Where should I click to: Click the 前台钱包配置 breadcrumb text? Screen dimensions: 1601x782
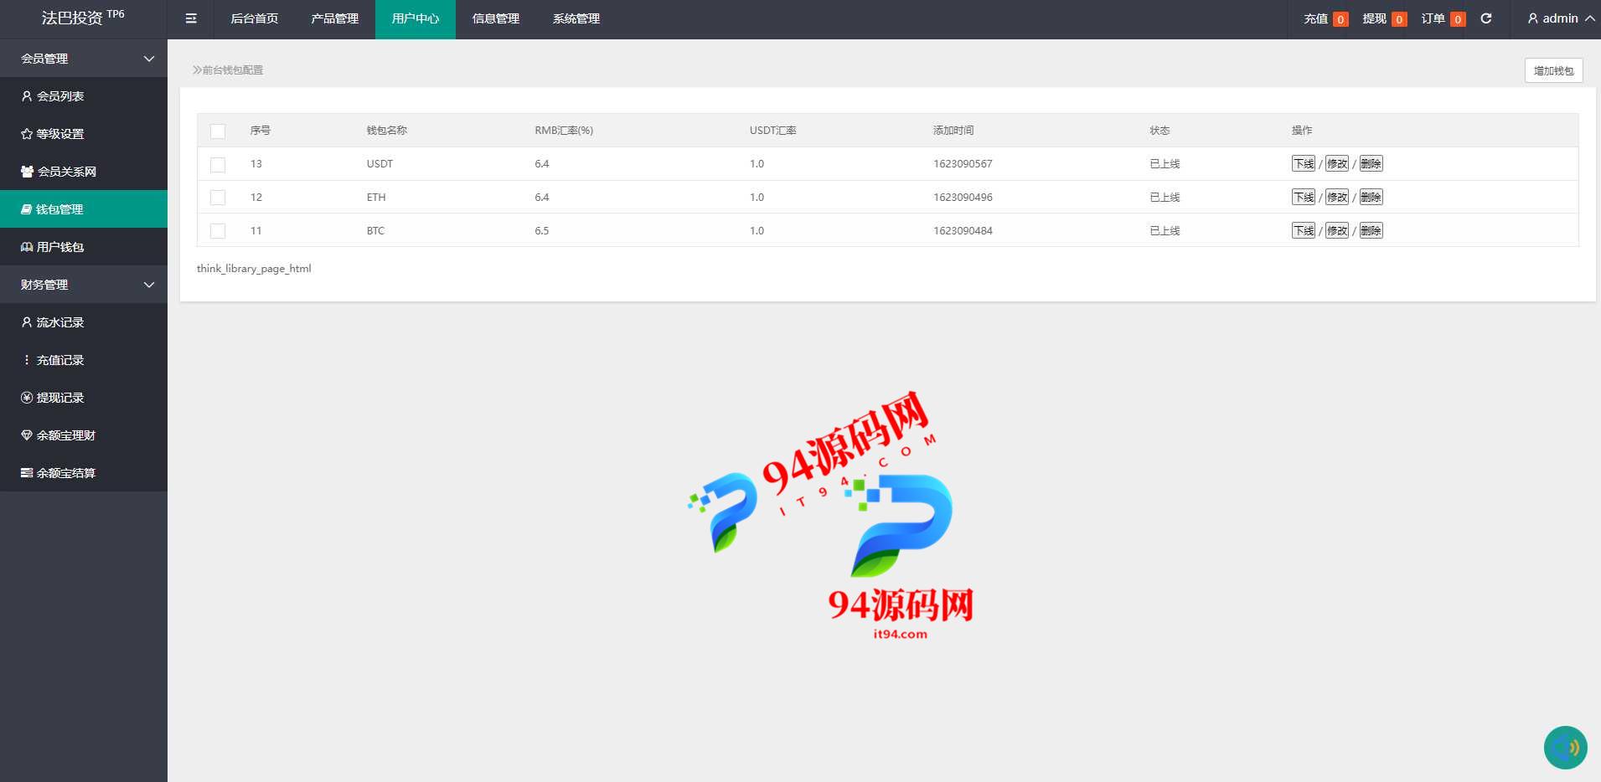(233, 70)
